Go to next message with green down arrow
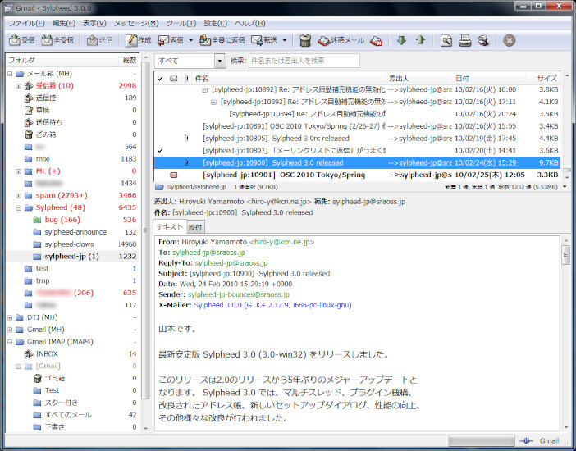This screenshot has width=576, height=451. 401,40
